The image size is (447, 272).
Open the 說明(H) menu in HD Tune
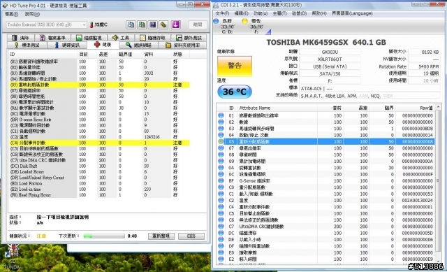[x=32, y=14]
